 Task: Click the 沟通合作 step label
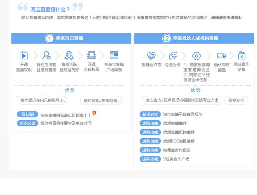click(172, 65)
